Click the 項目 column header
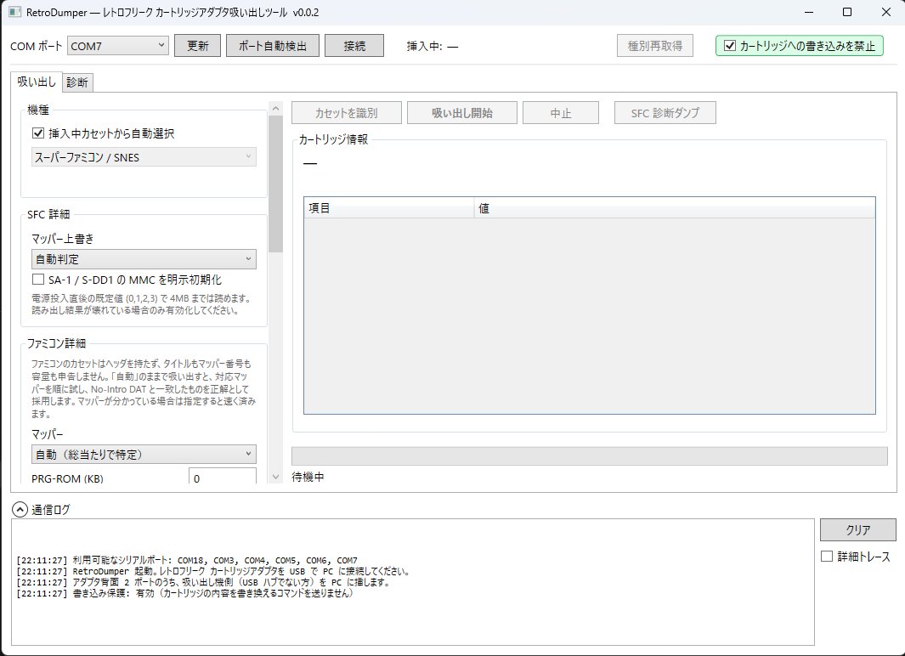The width and height of the screenshot is (905, 656). pos(389,207)
